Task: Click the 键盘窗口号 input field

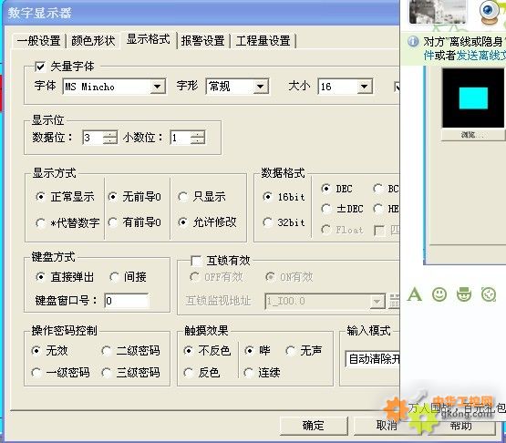Action: 127,301
